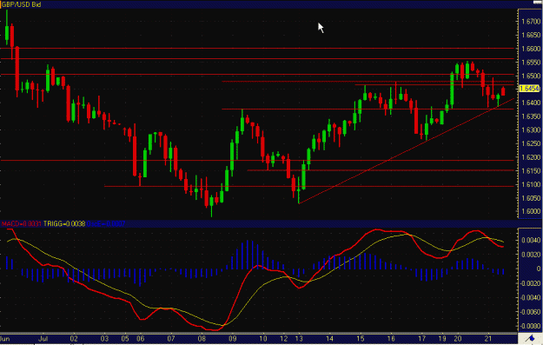Click the 09 date axis label
This screenshot has width=543, height=345.
coord(232,338)
